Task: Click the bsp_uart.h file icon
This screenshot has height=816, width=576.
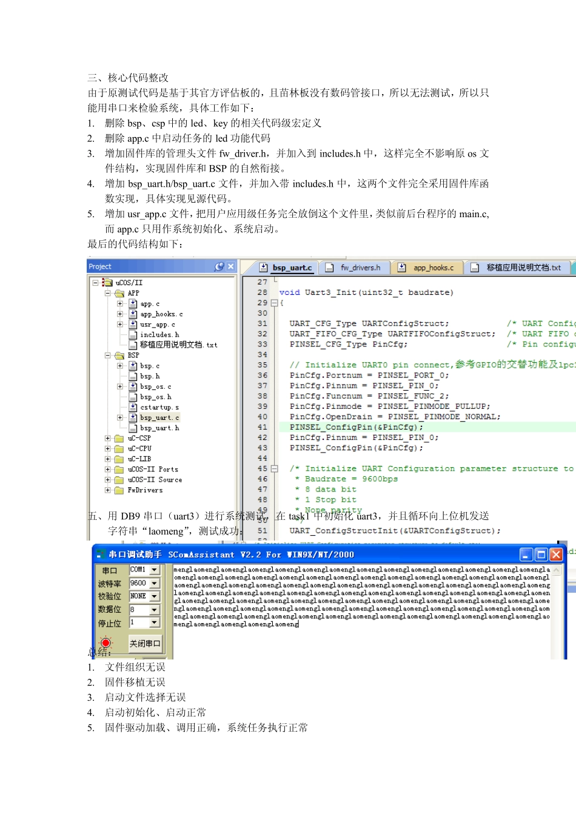Action: 133,428
